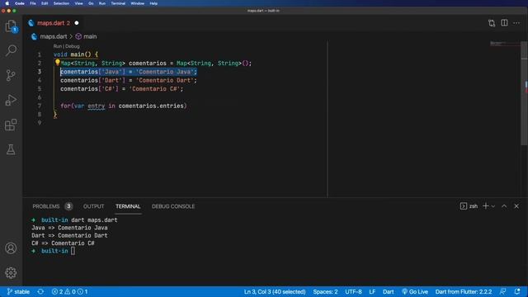Viewport: 528px width, 297px height.
Task: Open the Run menu
Action: (102, 3)
